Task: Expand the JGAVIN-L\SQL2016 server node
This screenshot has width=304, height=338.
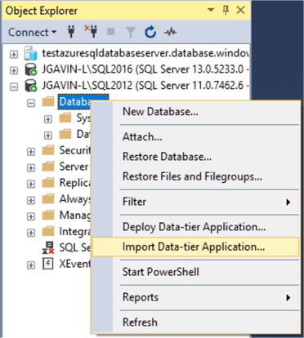Action: tap(14, 71)
